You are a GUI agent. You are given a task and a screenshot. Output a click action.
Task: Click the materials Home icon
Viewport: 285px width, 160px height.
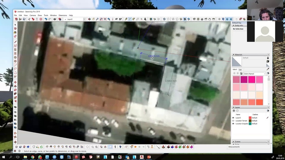pyautogui.click(x=241, y=74)
